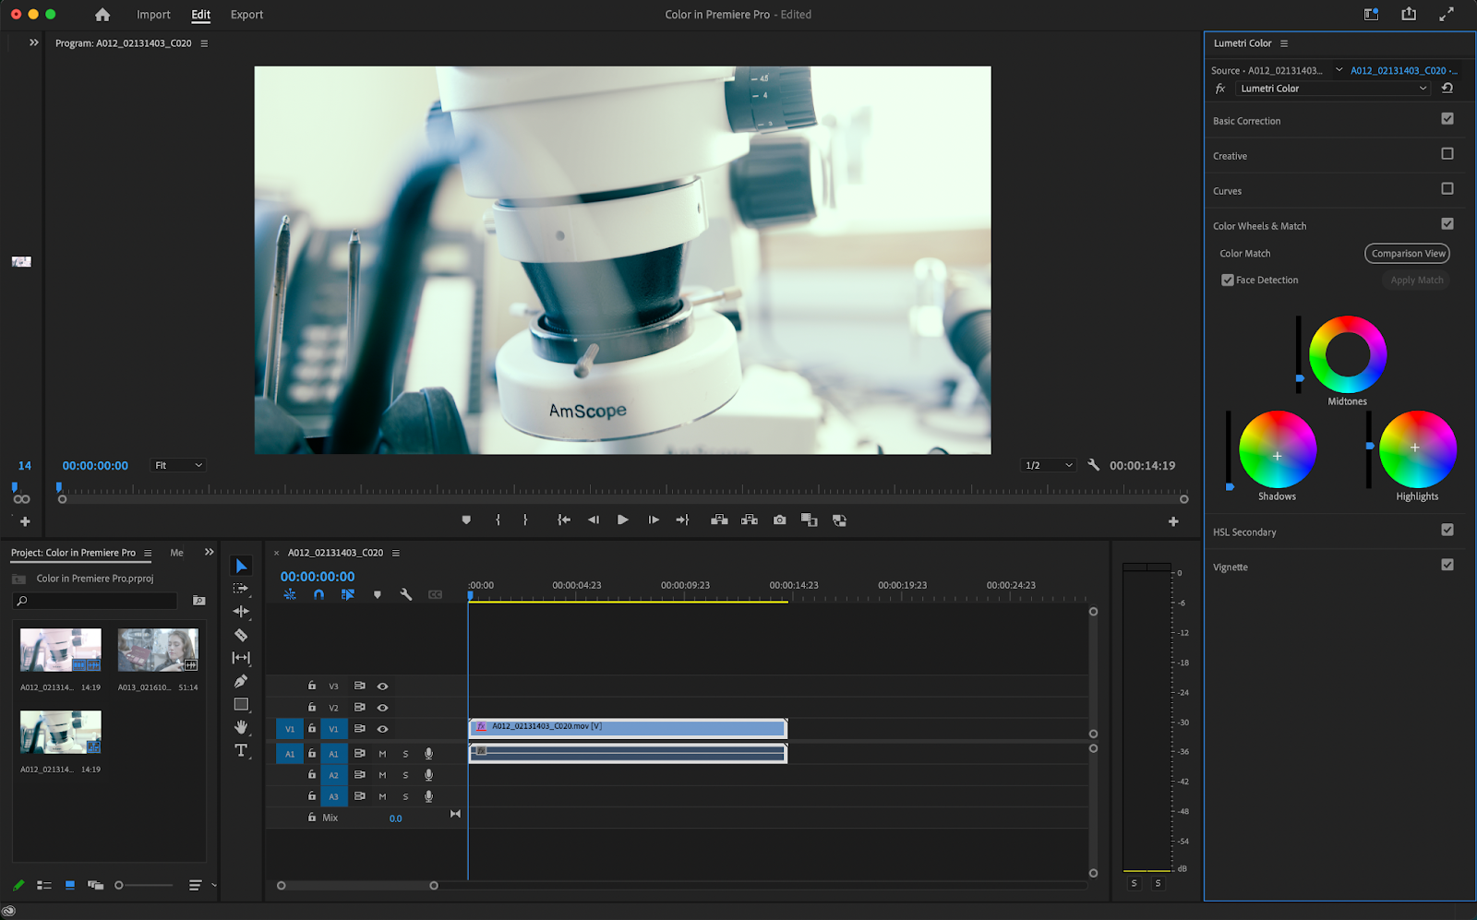Switch to the Export tab
The image size is (1477, 920).
pos(246,15)
